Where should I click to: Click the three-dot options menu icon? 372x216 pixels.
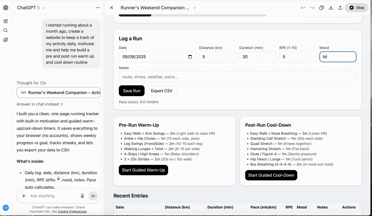(98, 8)
